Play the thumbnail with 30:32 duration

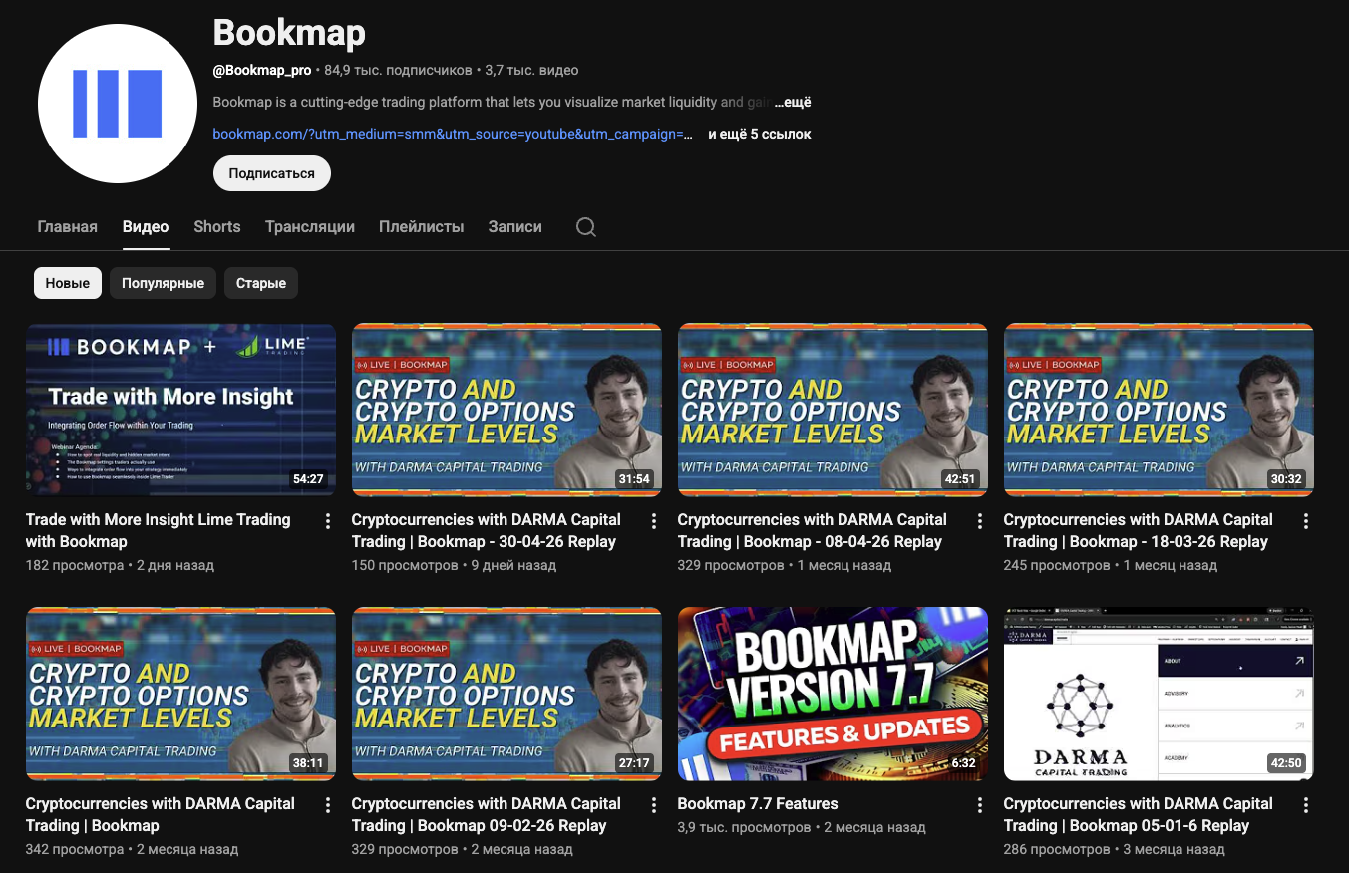click(x=1159, y=409)
